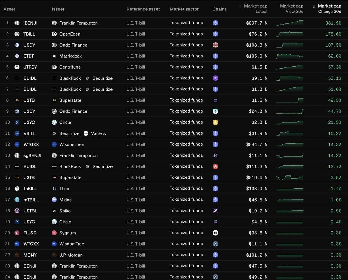Open Tokenized funds link in JTRSY row
This screenshot has width=348, height=280.
tap(186, 67)
